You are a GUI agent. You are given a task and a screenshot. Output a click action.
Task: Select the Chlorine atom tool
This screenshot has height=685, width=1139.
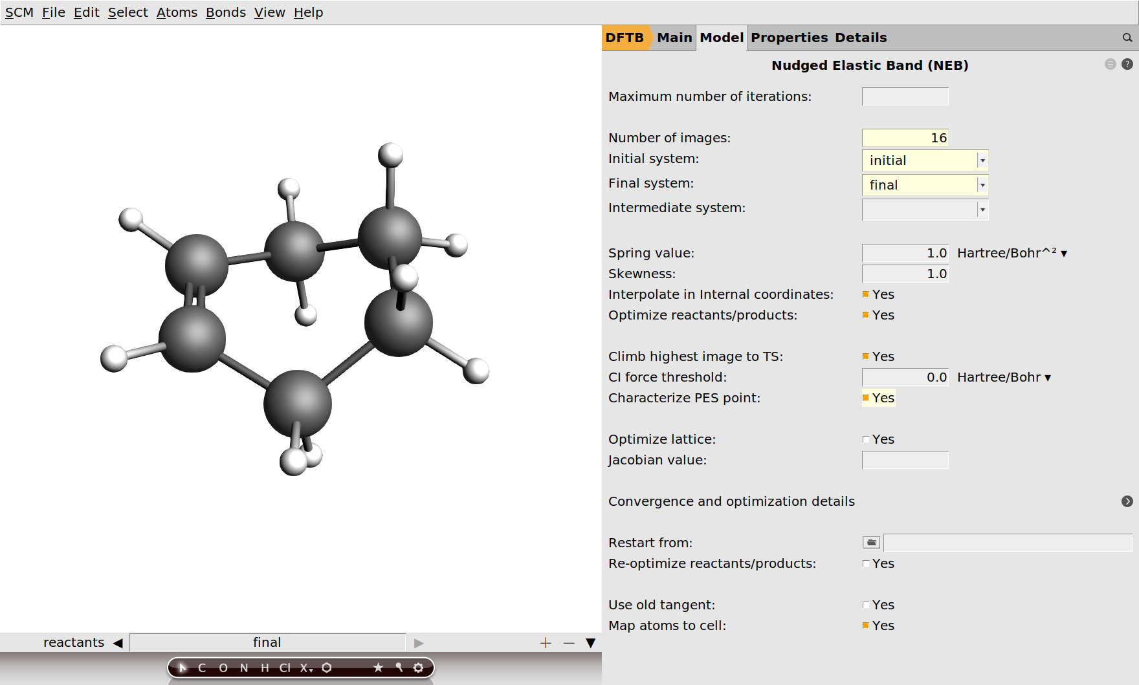pyautogui.click(x=285, y=668)
